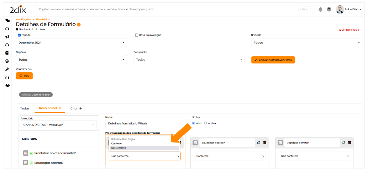Choose 'Não conforme' in the open option list
This screenshot has width=368, height=176.
point(144,148)
